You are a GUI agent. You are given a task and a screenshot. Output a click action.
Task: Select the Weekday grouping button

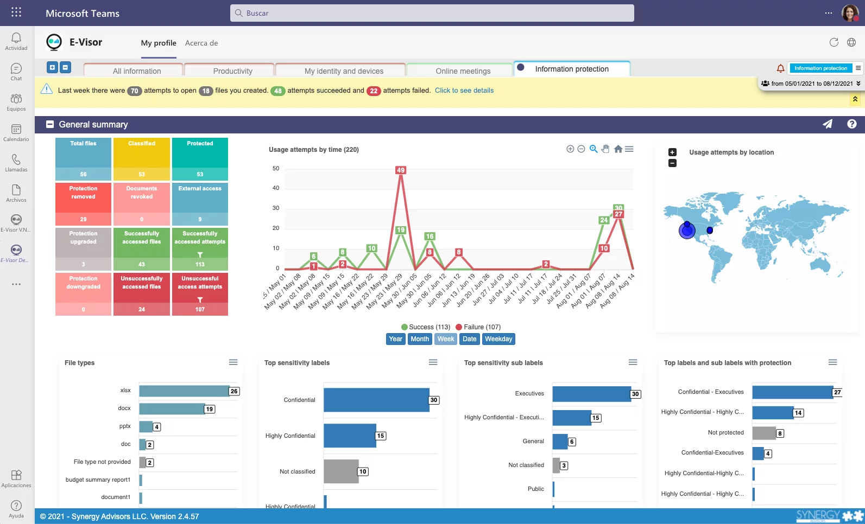coord(498,339)
